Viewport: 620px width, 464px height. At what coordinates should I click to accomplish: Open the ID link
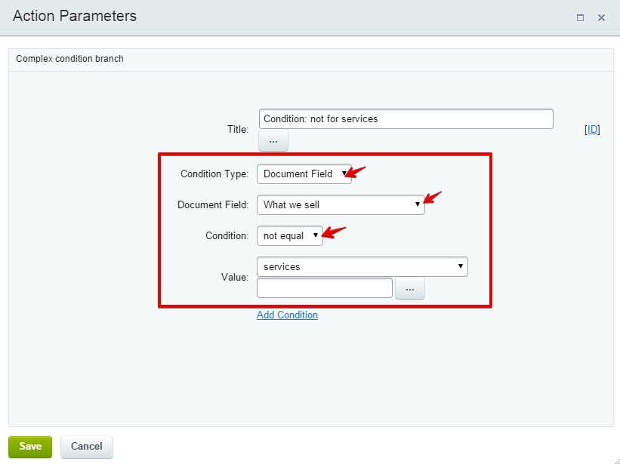point(592,130)
